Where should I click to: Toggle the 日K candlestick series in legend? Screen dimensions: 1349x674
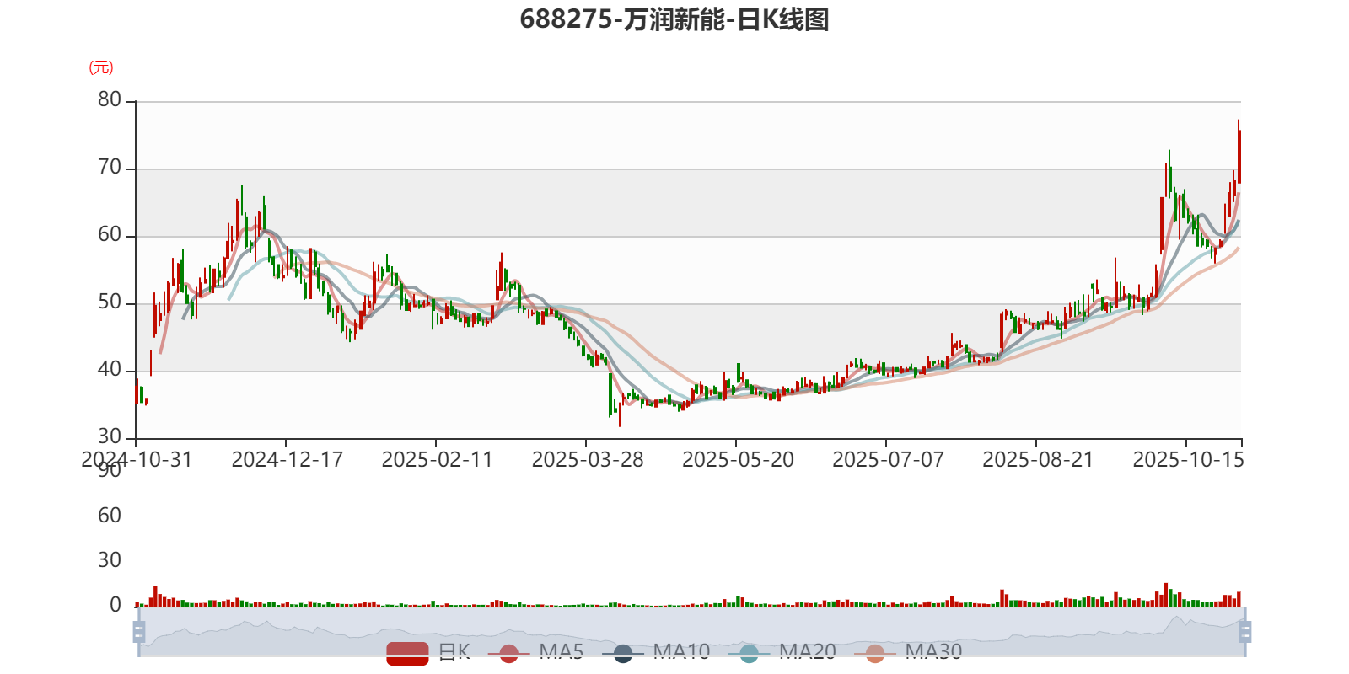coord(428,652)
